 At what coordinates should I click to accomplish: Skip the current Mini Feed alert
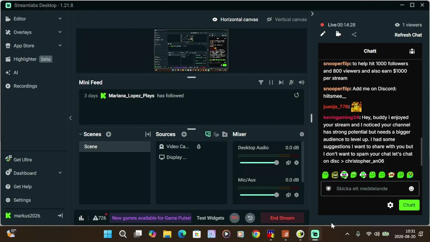[281, 82]
